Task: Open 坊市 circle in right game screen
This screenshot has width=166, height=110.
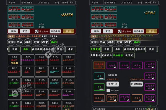Action: (x=120, y=42)
